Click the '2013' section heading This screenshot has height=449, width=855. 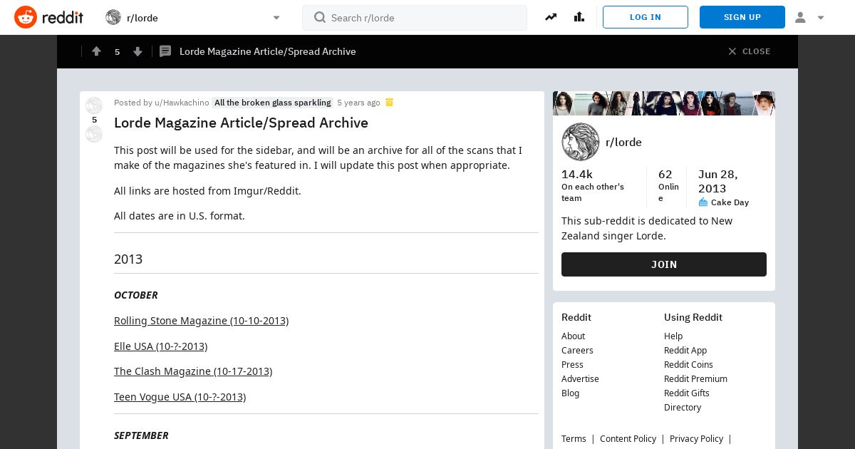tap(128, 259)
